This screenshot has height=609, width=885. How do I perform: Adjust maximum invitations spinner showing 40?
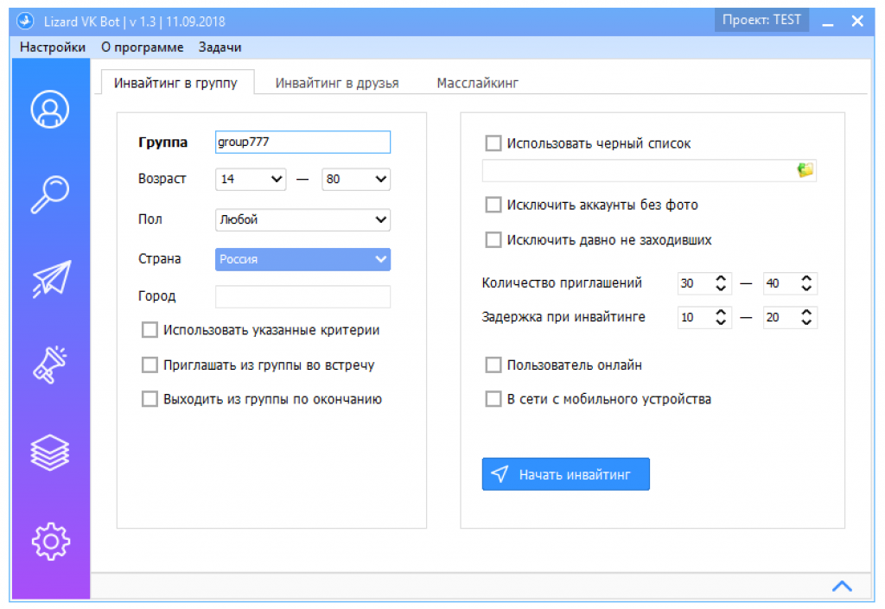pos(790,283)
